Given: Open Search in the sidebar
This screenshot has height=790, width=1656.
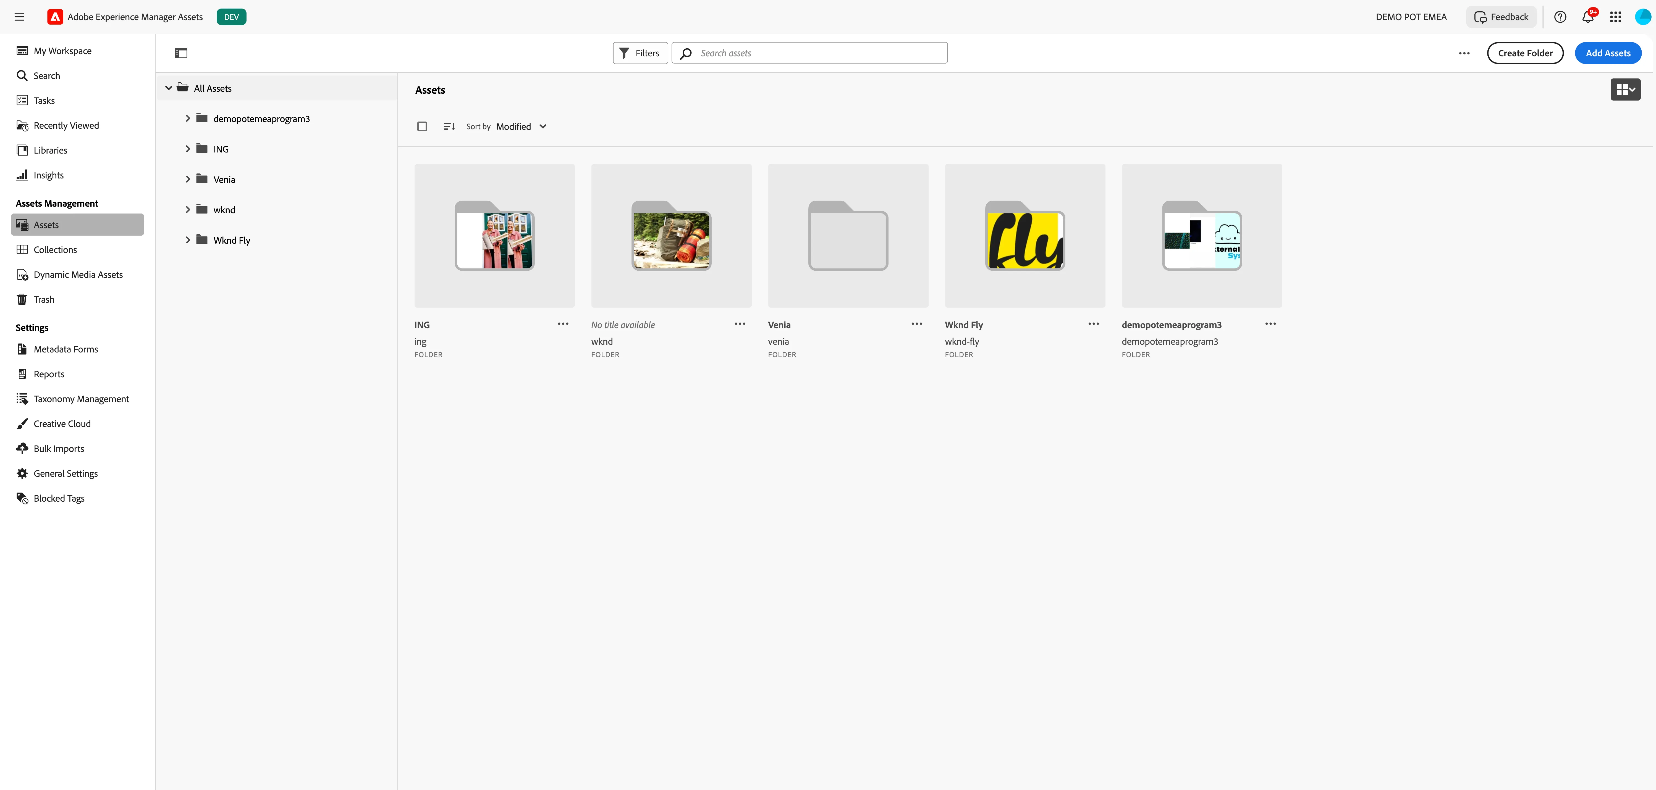Looking at the screenshot, I should pos(77,76).
